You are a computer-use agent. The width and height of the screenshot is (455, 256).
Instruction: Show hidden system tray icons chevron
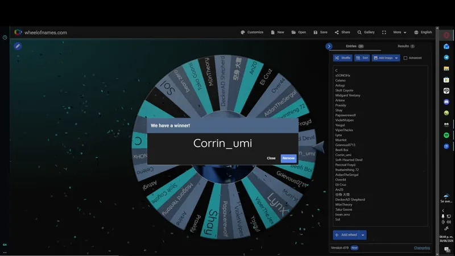[x=443, y=210]
